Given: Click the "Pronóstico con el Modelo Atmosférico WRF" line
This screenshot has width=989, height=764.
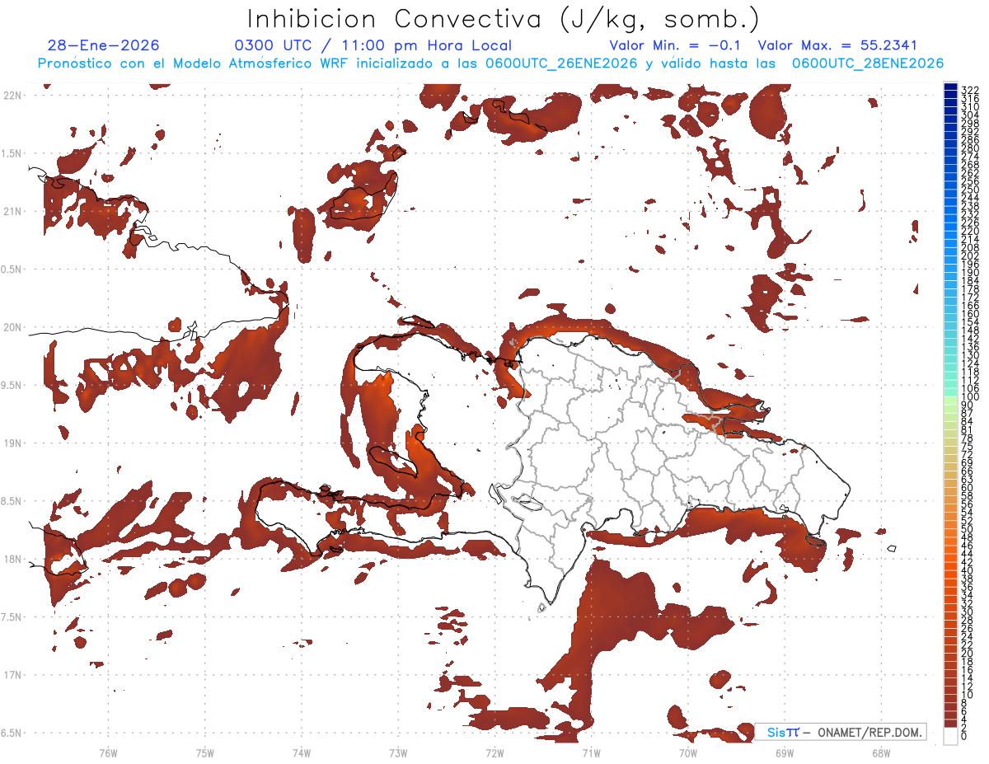Looking at the screenshot, I should click(x=490, y=63).
